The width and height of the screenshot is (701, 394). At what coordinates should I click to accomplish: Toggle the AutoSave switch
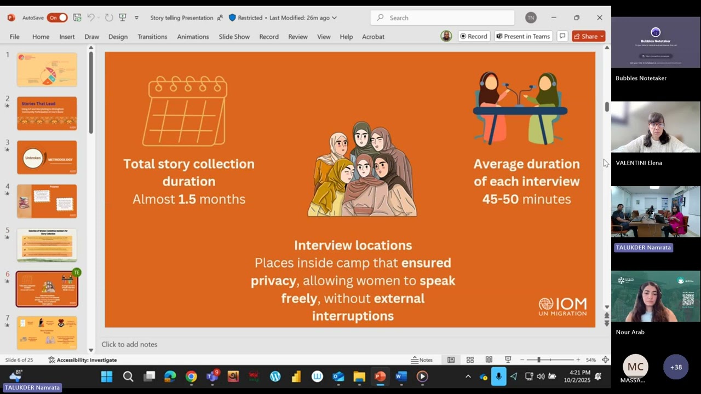57,18
